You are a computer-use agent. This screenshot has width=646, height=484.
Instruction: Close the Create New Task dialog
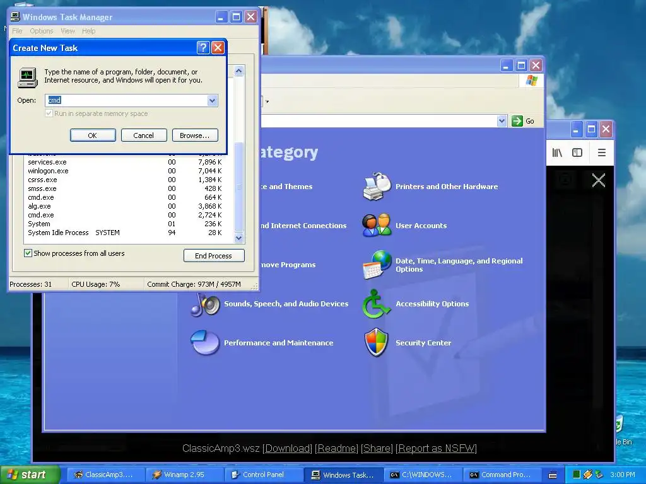(218, 48)
